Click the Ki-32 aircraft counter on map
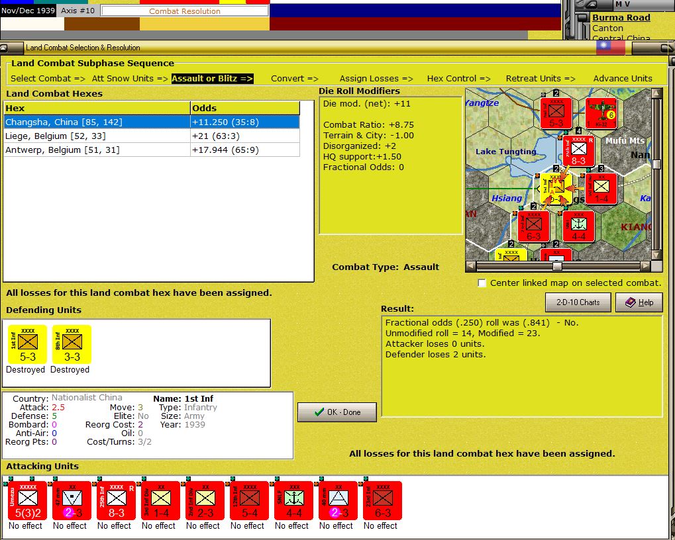 (601, 114)
